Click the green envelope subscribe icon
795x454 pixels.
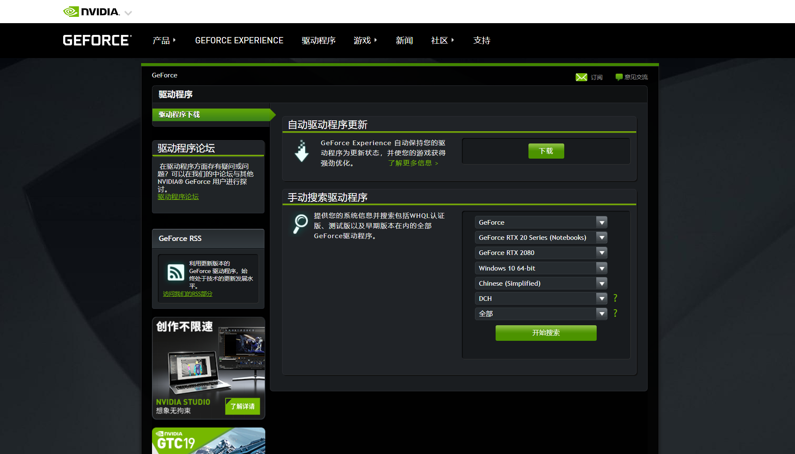(x=581, y=77)
